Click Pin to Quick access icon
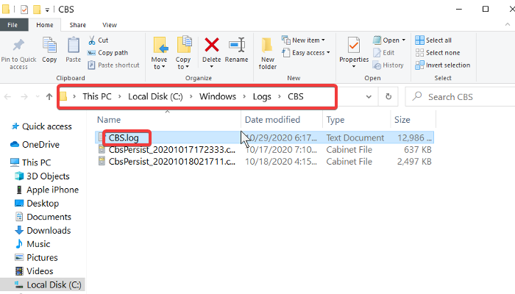This screenshot has width=515, height=294. point(18,46)
